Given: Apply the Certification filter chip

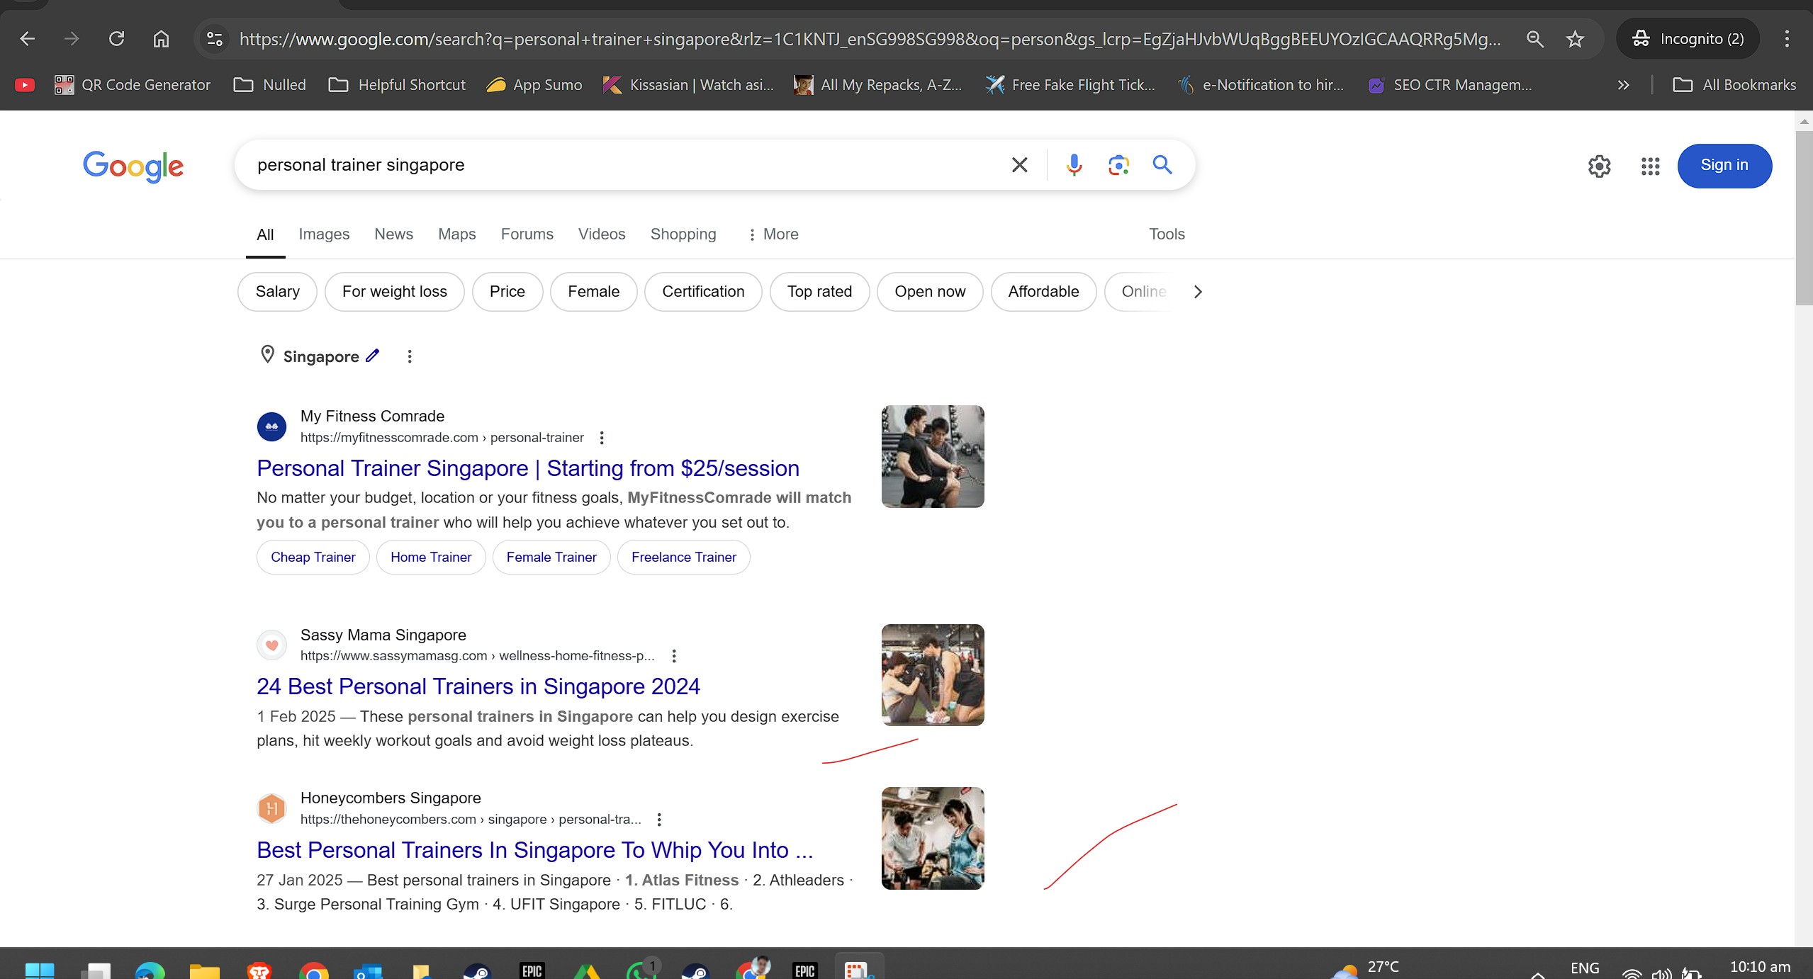Looking at the screenshot, I should point(703,291).
